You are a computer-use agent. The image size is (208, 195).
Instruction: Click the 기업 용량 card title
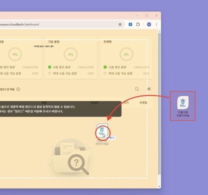tap(53, 41)
